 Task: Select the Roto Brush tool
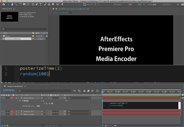[x=58, y=4]
